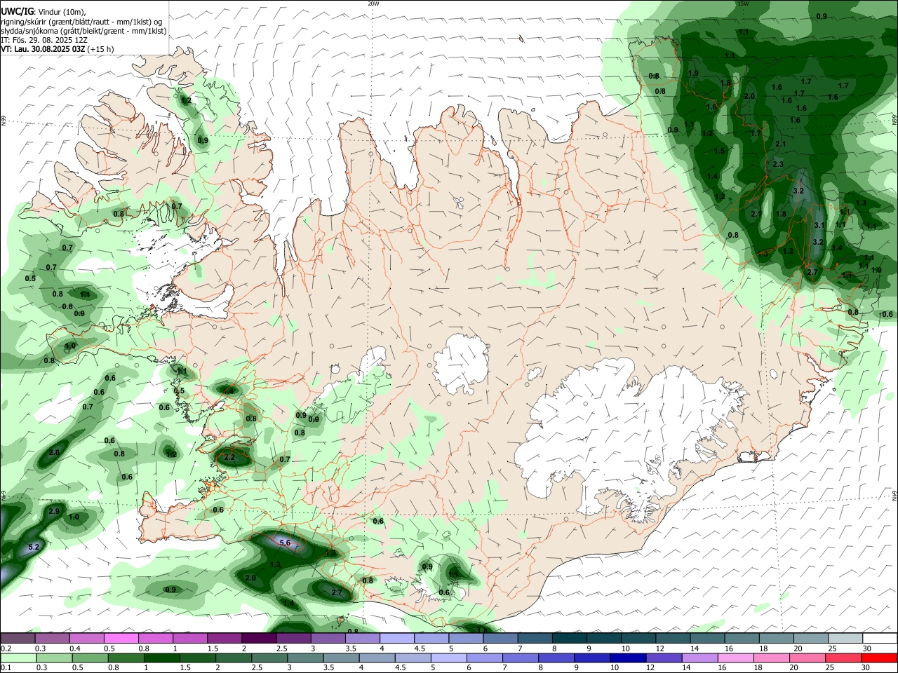
Task: Select the dark blue rain swatch between 10 and 12
Action: point(626,658)
